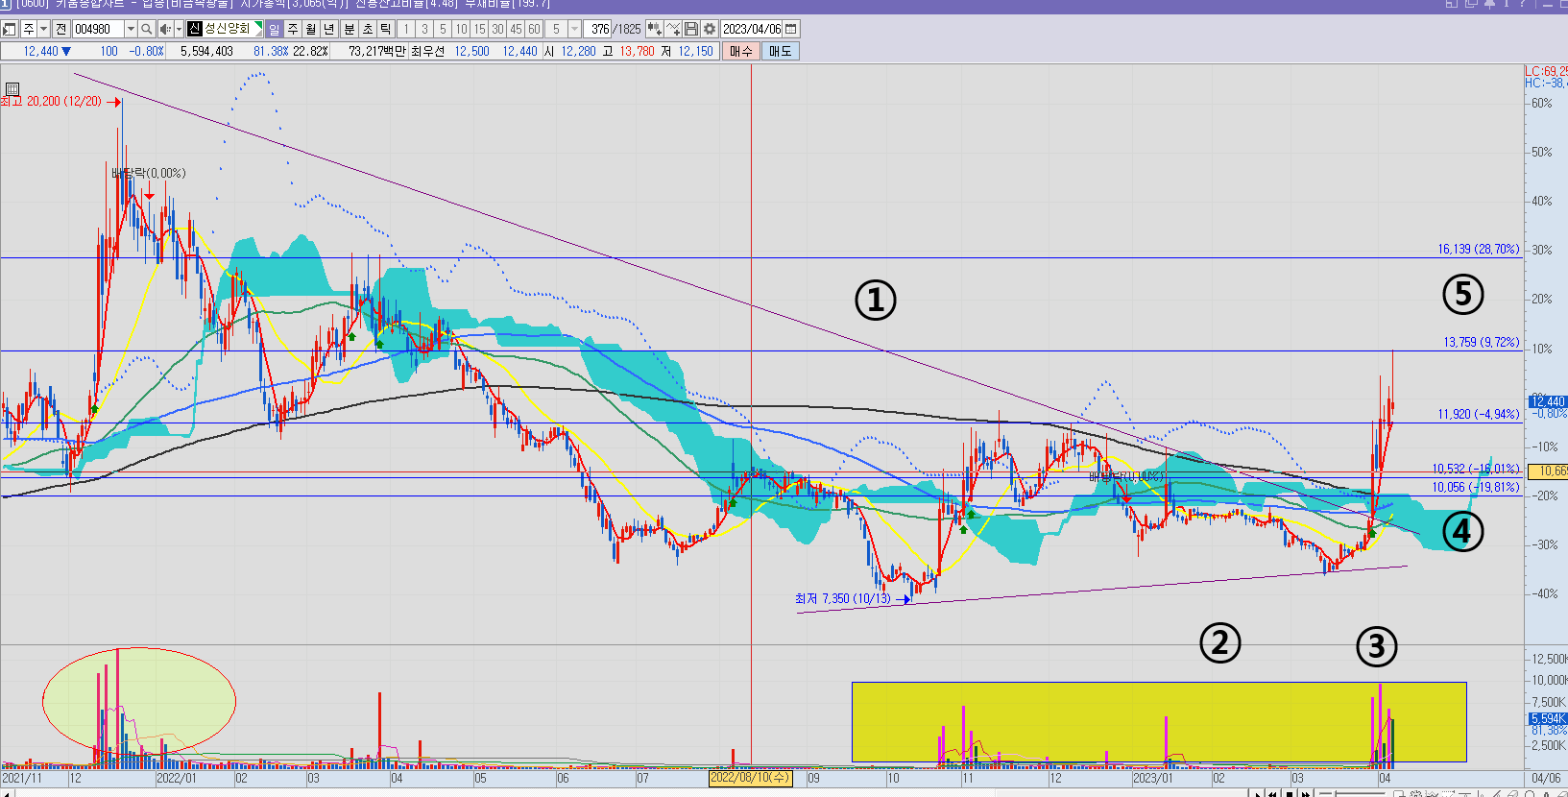This screenshot has height=797, width=1568.
Task: Click the candle count field 376
Action: [x=597, y=29]
